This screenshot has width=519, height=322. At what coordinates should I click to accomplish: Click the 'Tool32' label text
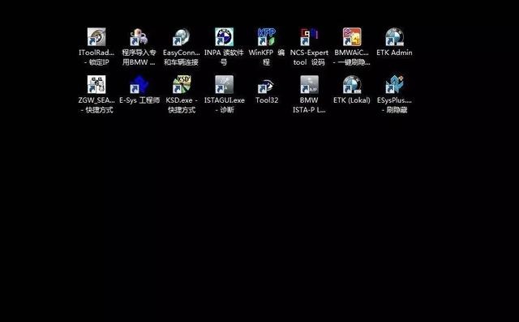[x=267, y=100]
